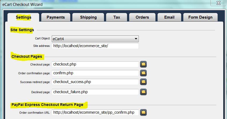Select the Settings tab
This screenshot has height=119, width=227.
click(24, 17)
